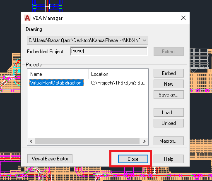This screenshot has width=212, height=181.
Task: Create a new project with New button
Action: [169, 84]
